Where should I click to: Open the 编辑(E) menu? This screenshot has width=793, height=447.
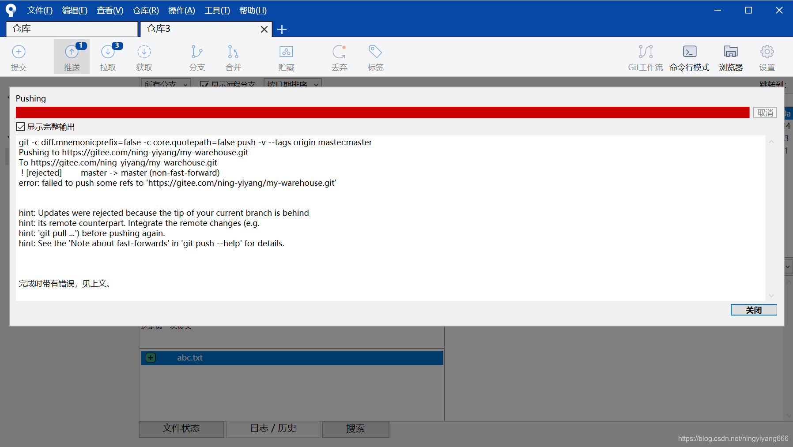pyautogui.click(x=75, y=10)
